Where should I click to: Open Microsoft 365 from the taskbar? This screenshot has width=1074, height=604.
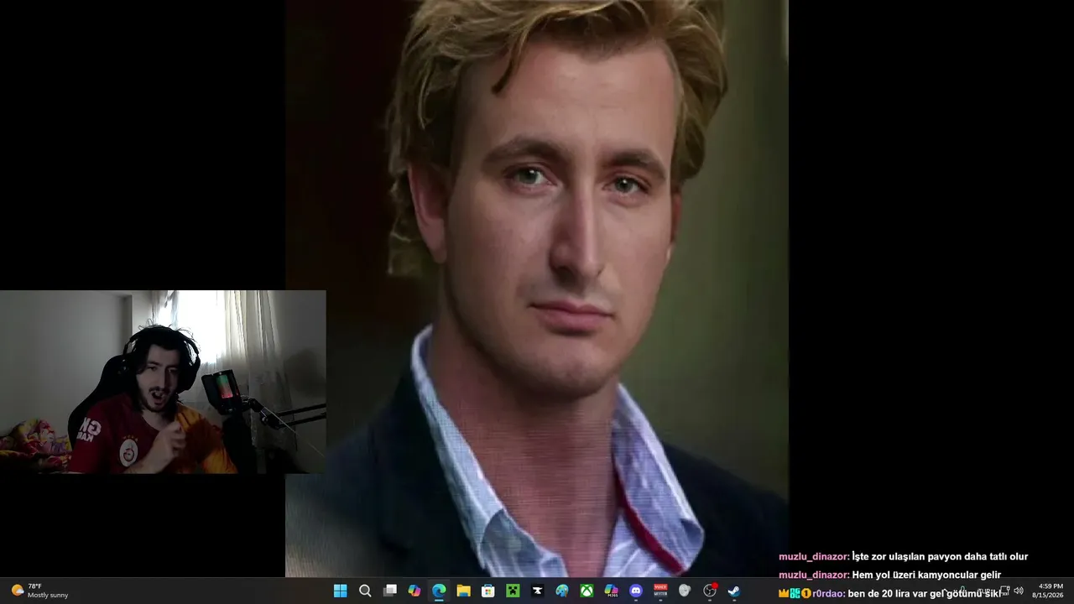pos(611,591)
